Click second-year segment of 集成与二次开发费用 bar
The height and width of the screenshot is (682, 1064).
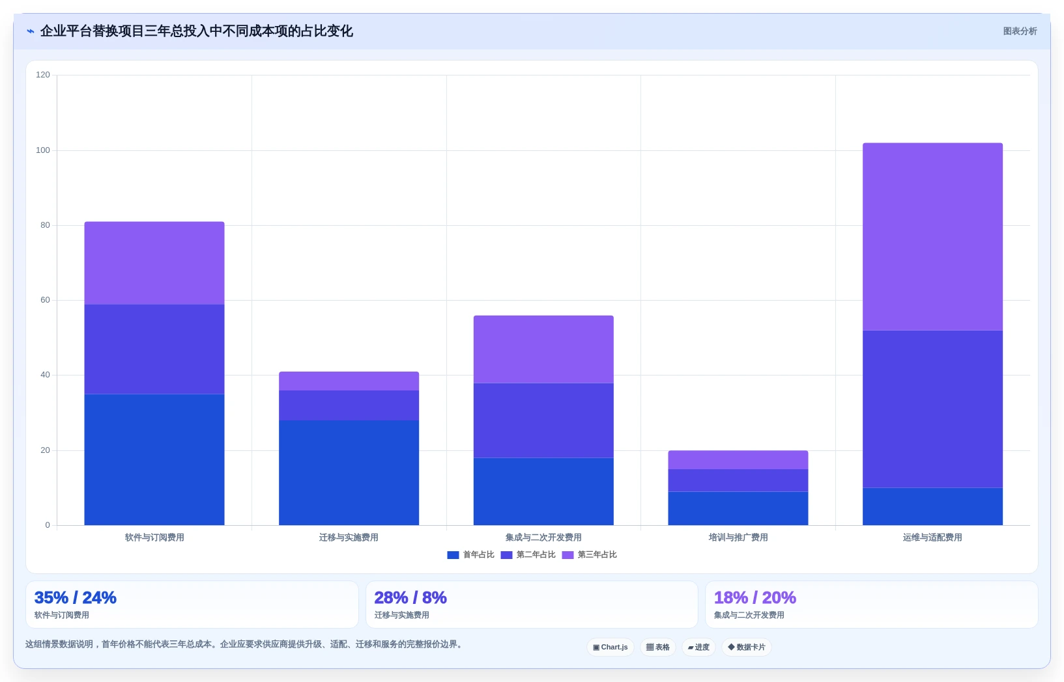[x=543, y=420]
